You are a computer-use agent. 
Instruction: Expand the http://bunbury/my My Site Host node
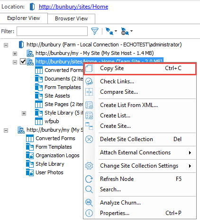pyautogui.click(x=15, y=54)
